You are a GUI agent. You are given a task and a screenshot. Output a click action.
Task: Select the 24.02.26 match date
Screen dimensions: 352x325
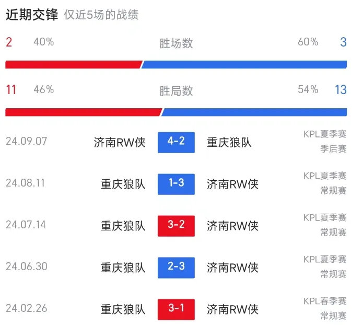(x=27, y=308)
